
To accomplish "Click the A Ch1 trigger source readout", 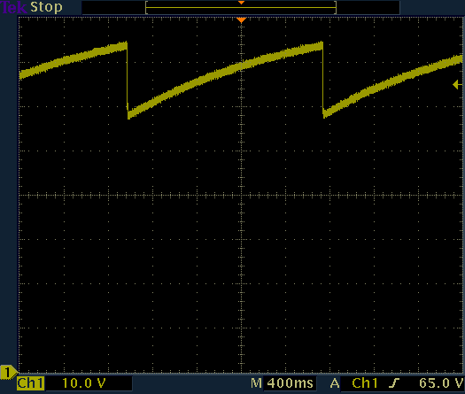I will (353, 383).
